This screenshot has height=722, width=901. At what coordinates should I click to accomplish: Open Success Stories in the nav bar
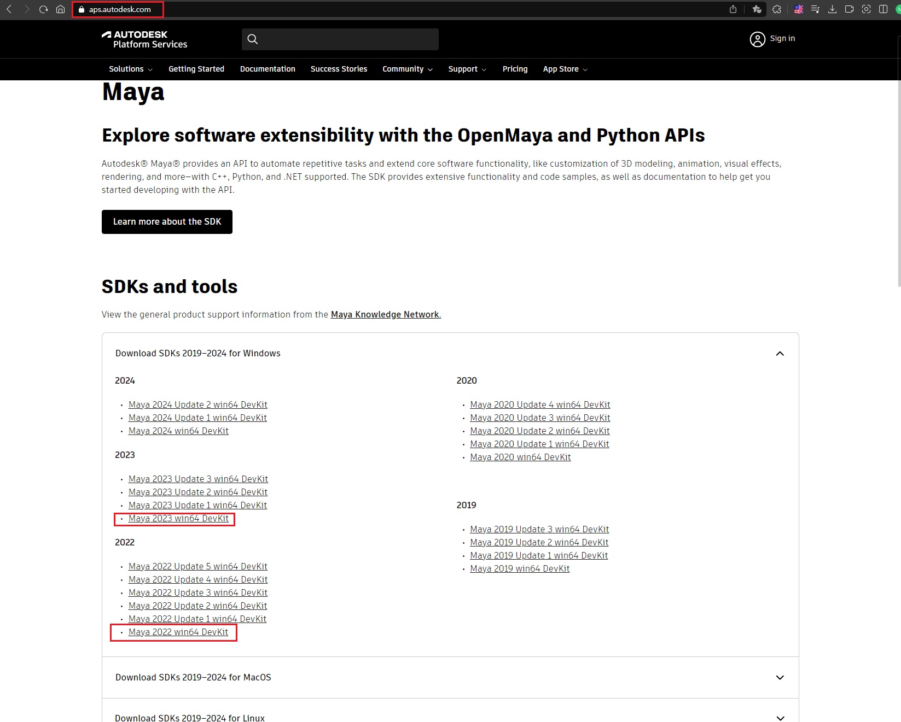click(x=339, y=69)
